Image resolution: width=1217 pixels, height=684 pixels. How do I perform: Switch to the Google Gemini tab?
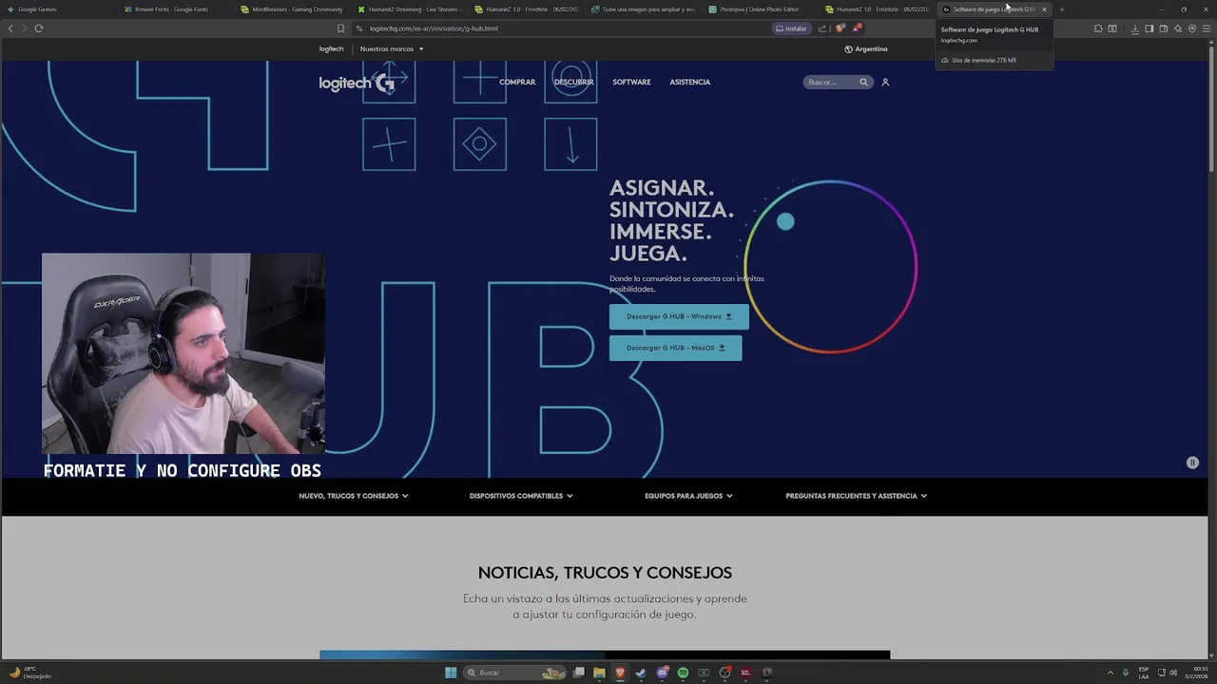point(57,9)
